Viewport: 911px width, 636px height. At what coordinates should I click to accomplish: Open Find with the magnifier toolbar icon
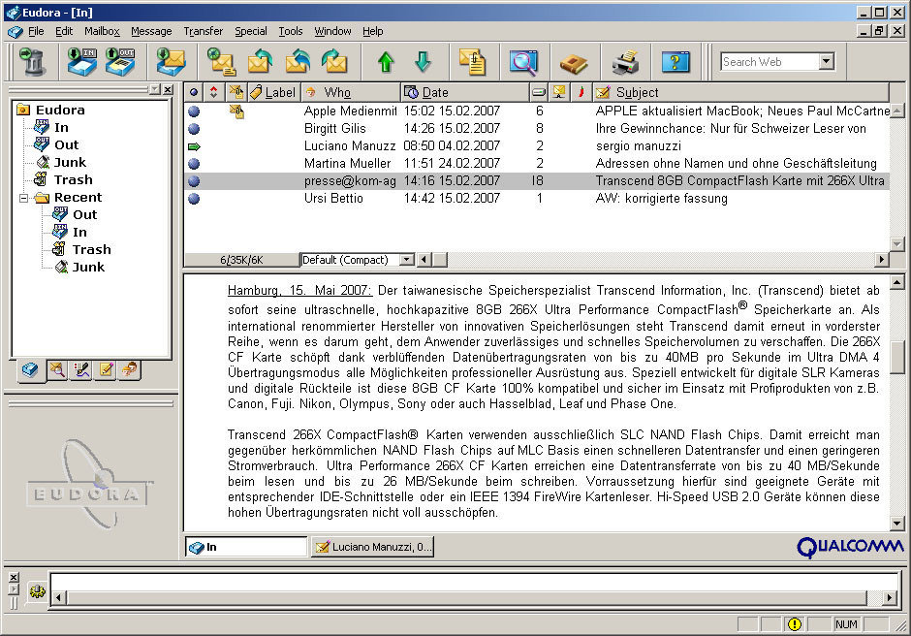(523, 62)
